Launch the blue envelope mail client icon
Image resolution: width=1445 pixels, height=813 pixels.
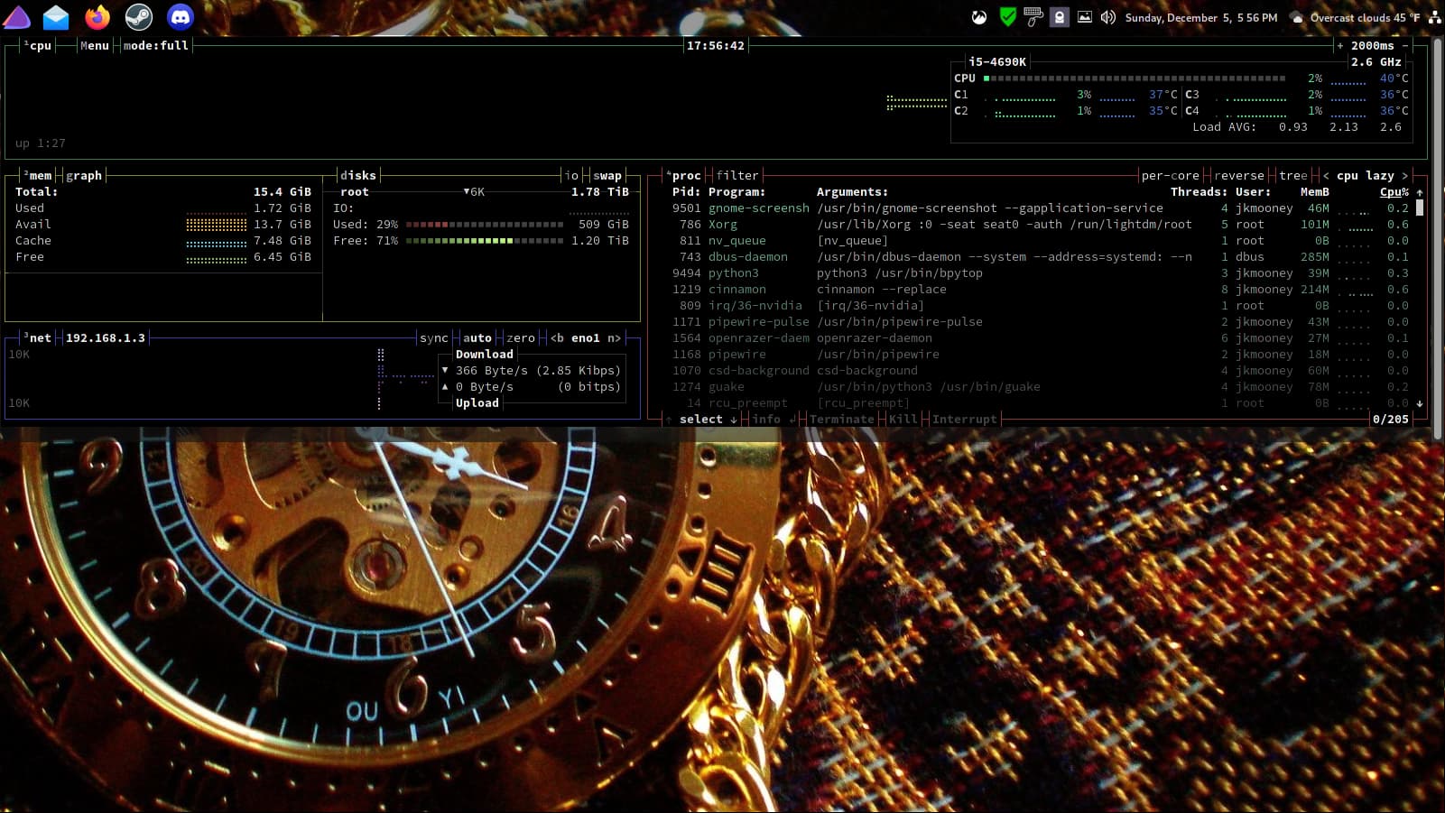pyautogui.click(x=56, y=17)
